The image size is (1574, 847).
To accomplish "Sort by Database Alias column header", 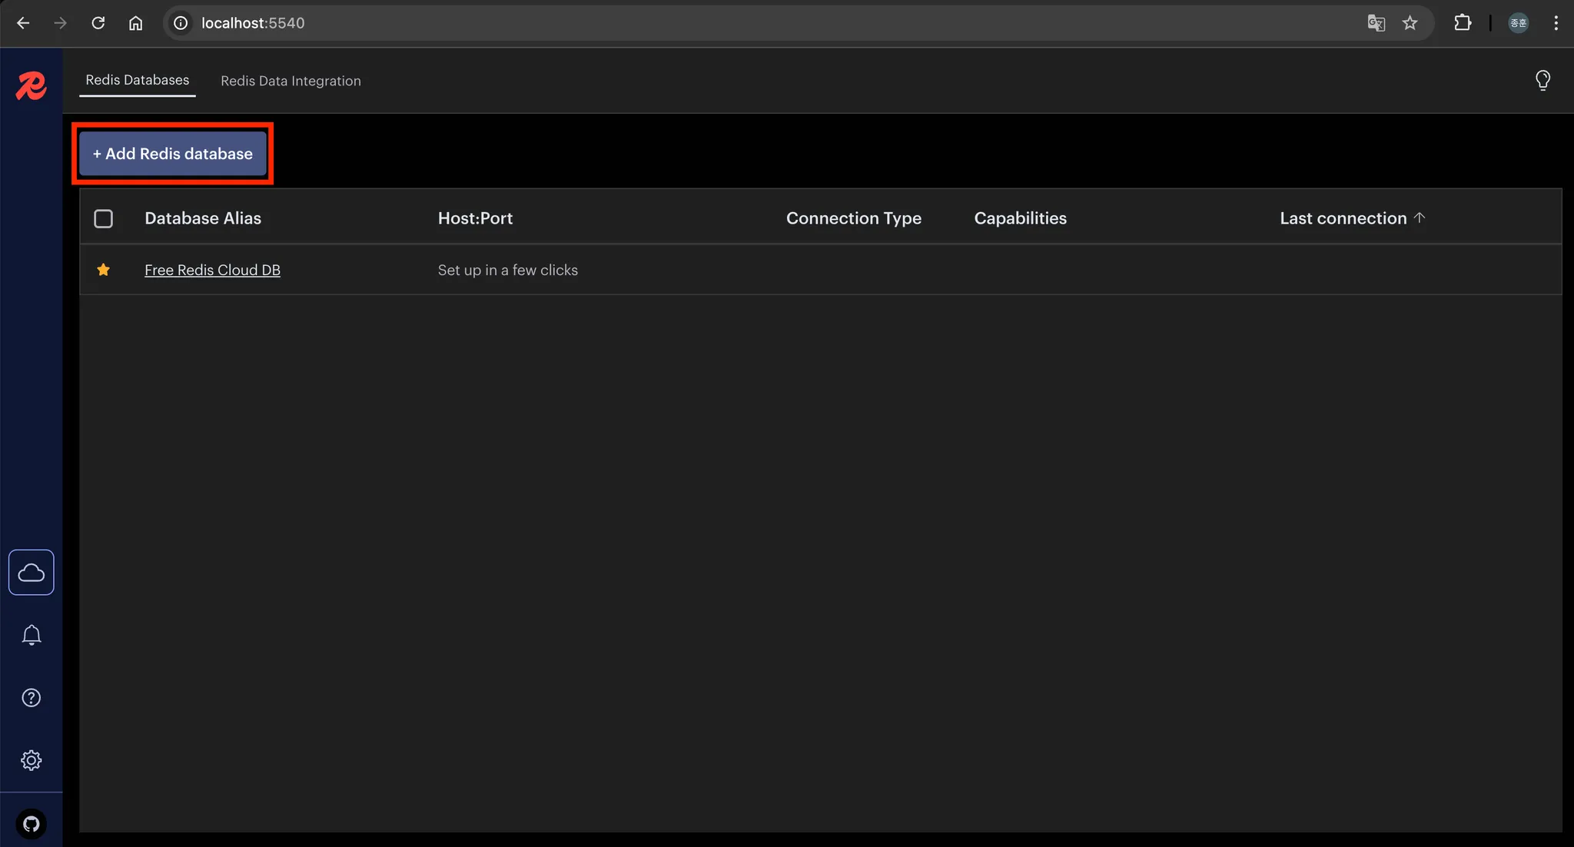I will [203, 218].
